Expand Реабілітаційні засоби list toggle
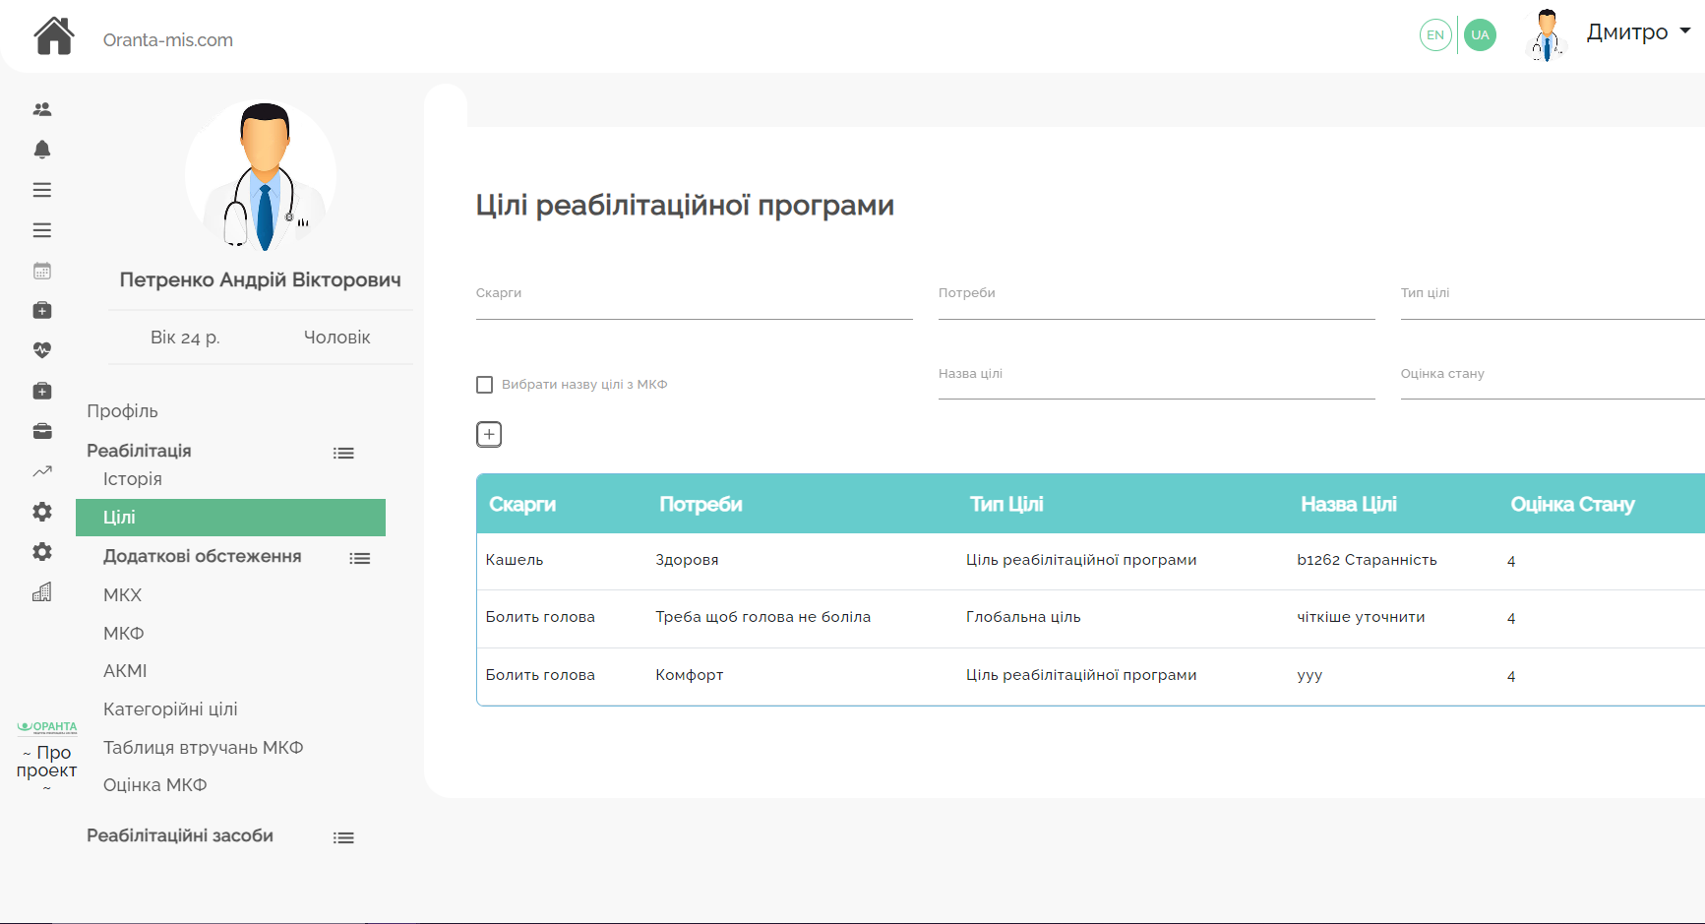Screen dimensions: 1705x924 tap(343, 838)
